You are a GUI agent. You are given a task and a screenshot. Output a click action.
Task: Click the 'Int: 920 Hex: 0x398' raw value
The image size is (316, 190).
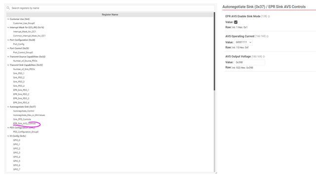(242, 68)
